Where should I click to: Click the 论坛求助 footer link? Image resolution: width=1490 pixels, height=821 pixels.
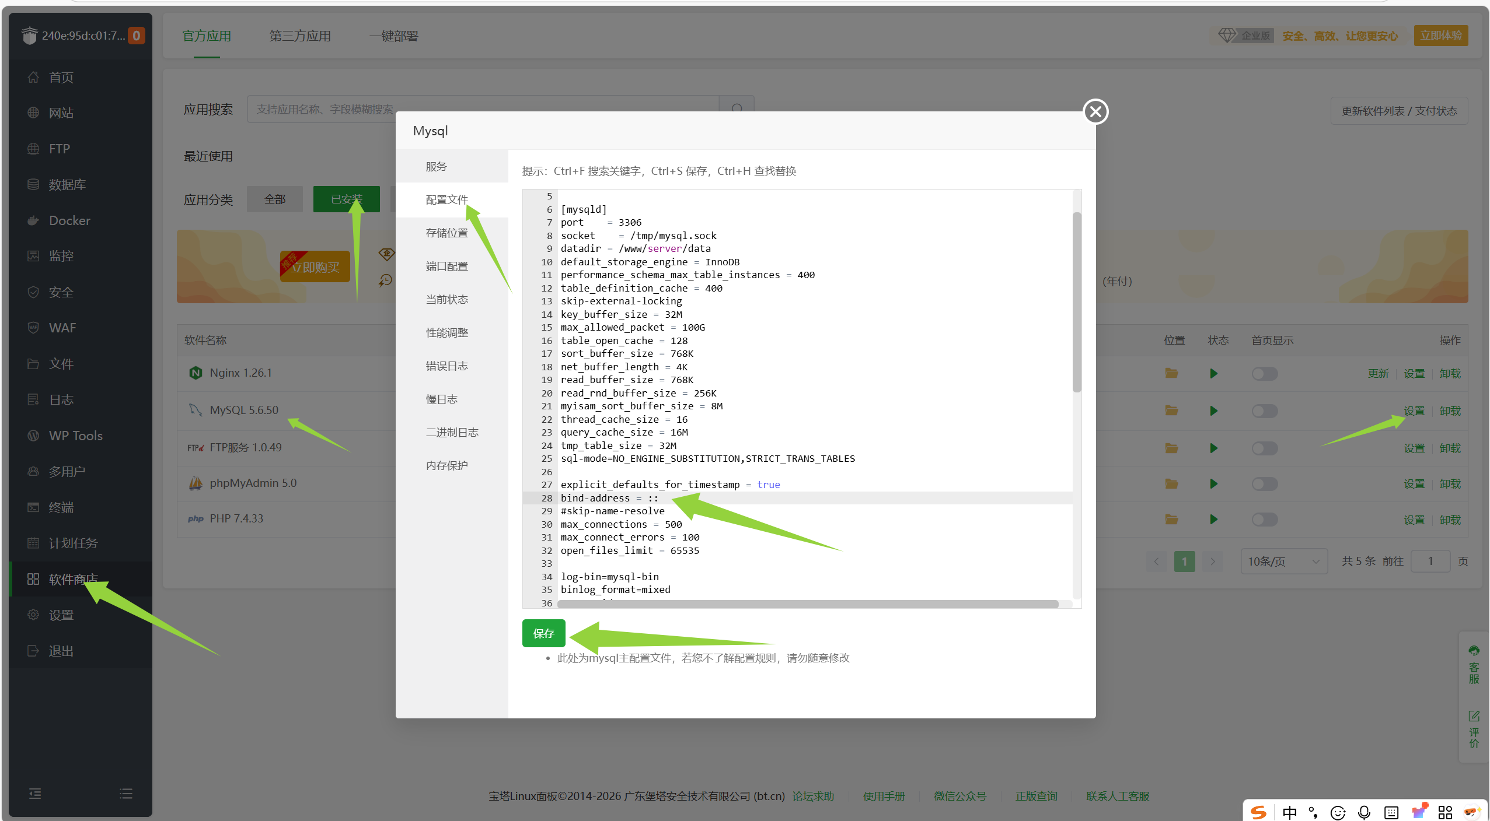(x=812, y=796)
